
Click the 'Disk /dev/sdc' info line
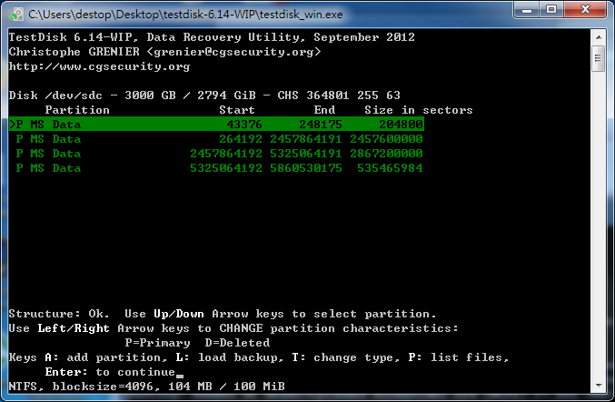204,95
